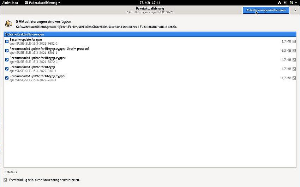Open the volume icon in the top bar
Screen dimensions: 300x187
point(285,3)
